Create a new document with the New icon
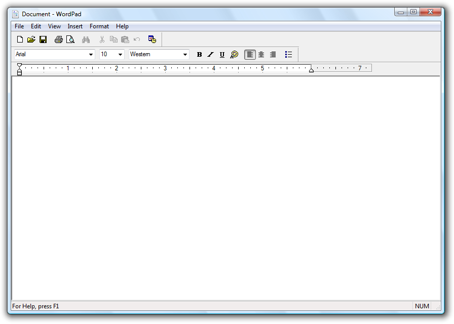This screenshot has height=324, width=454. [20, 39]
